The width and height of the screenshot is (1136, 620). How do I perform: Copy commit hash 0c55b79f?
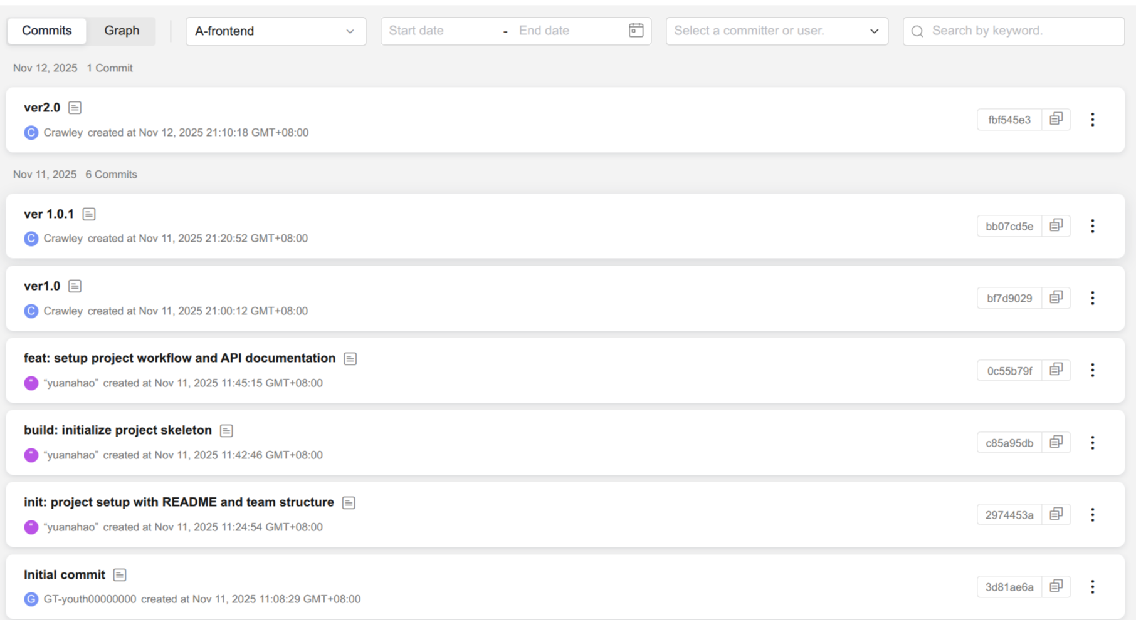pos(1056,369)
